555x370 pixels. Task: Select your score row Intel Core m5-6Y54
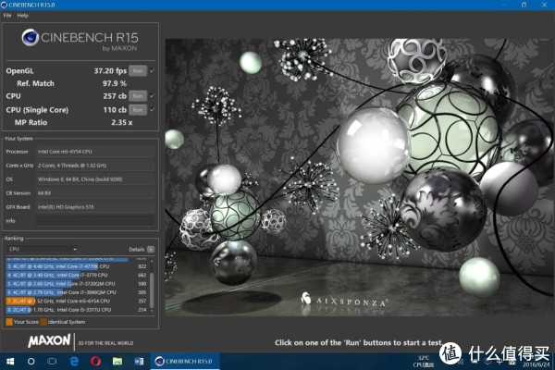click(x=77, y=301)
